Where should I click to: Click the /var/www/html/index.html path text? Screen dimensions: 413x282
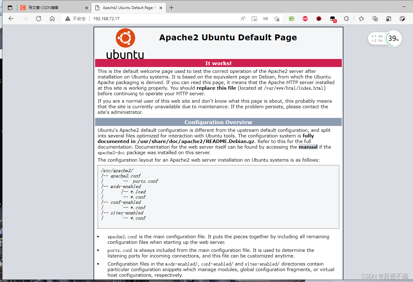[294, 88]
